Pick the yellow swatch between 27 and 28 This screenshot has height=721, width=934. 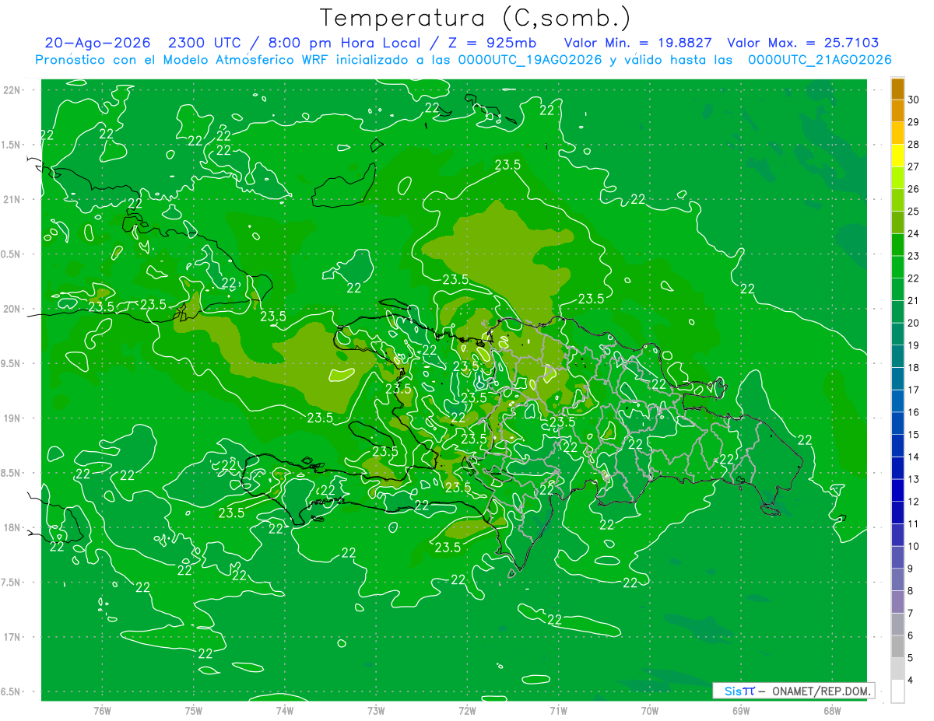click(897, 156)
